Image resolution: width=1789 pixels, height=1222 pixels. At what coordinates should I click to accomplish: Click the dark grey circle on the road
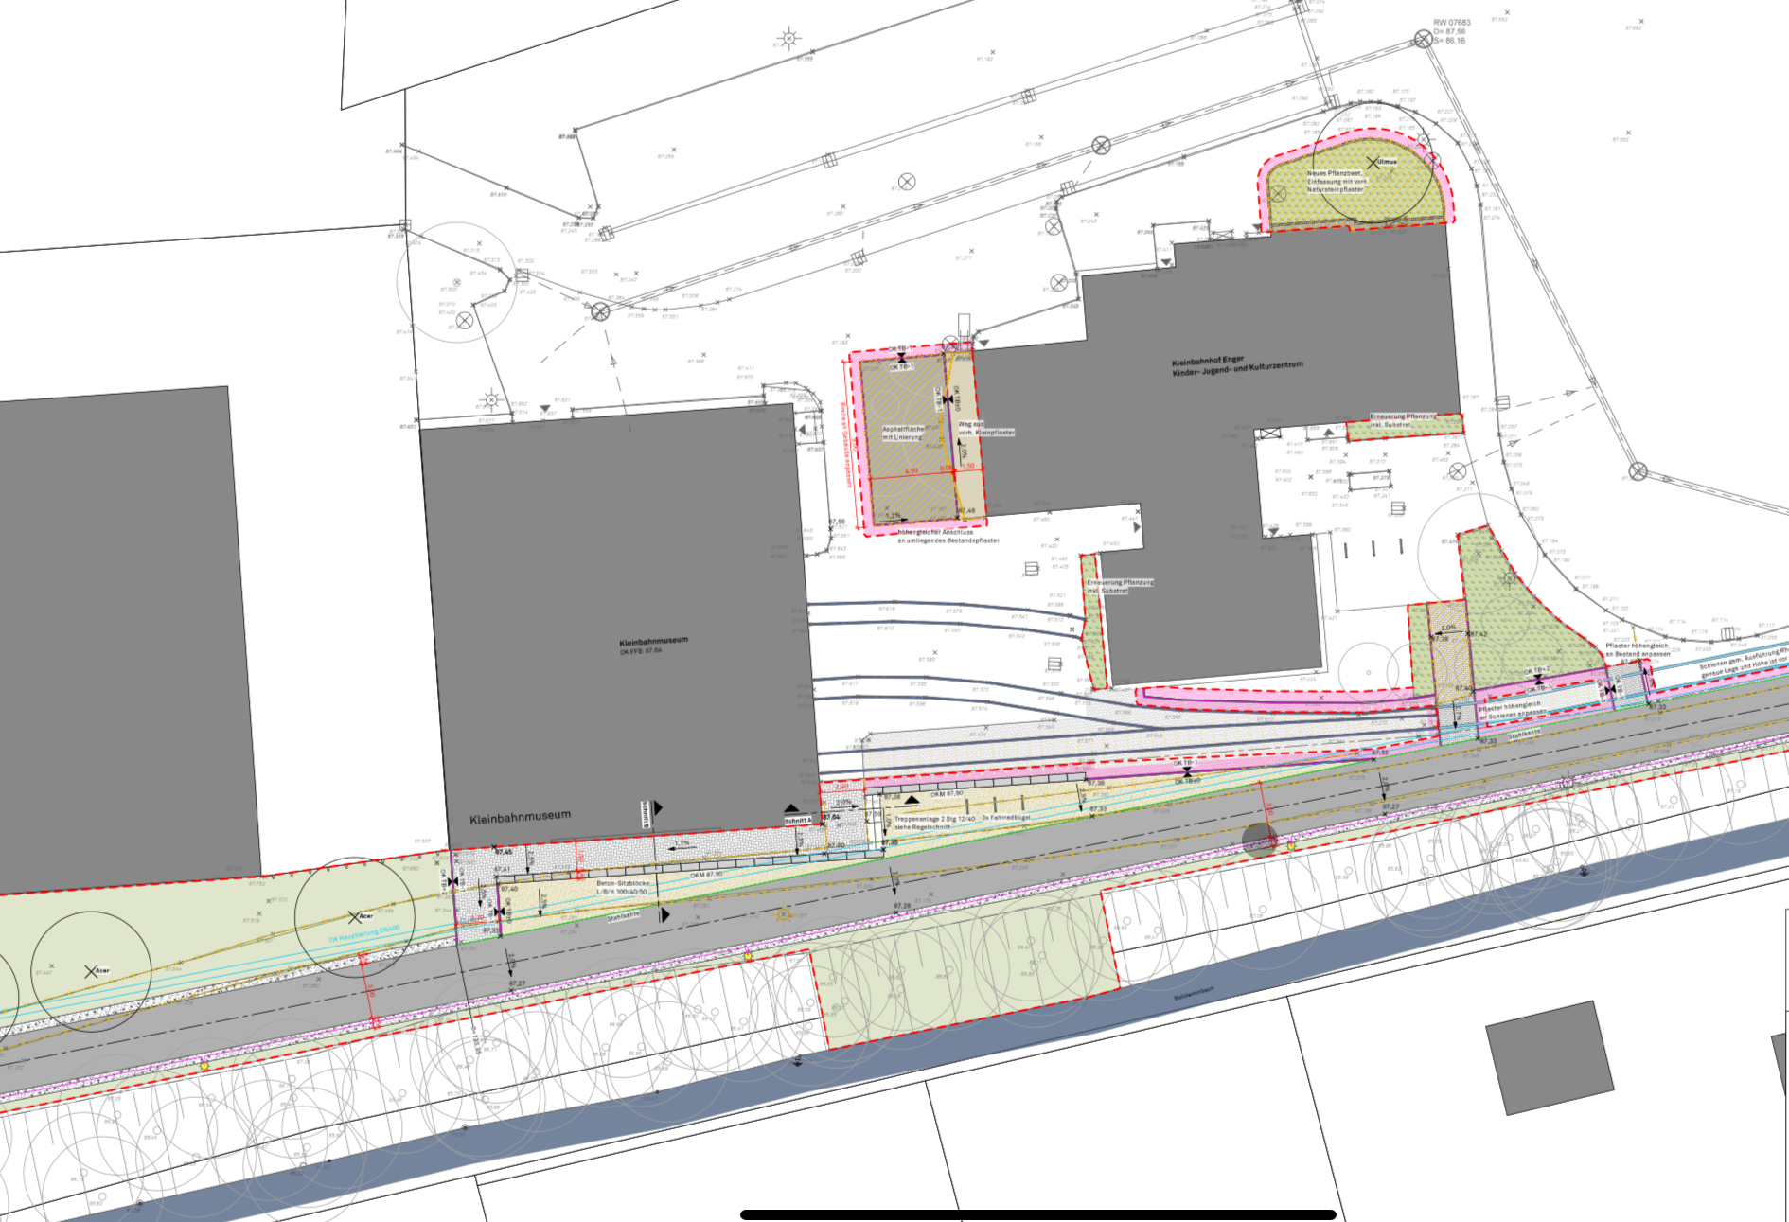1259,840
